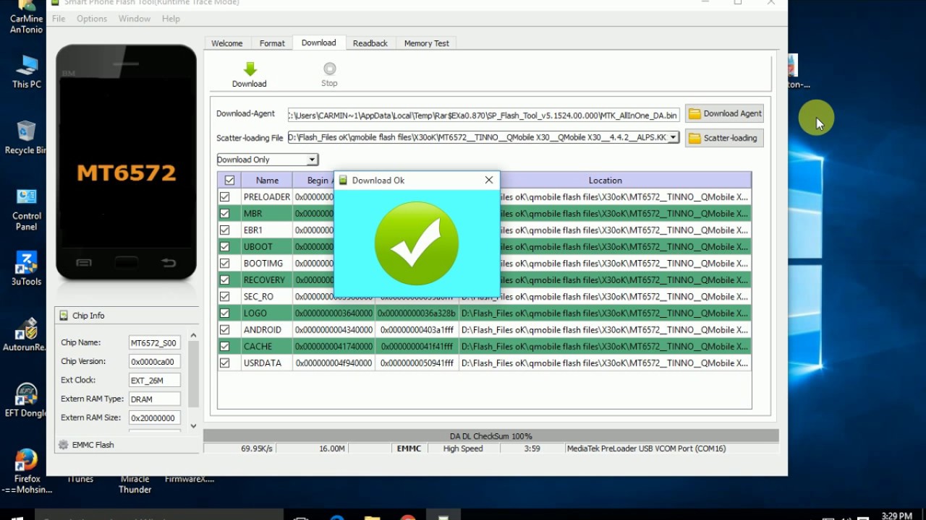This screenshot has height=520, width=926.
Task: Click the Extern RAM Type value field
Action: coord(154,399)
